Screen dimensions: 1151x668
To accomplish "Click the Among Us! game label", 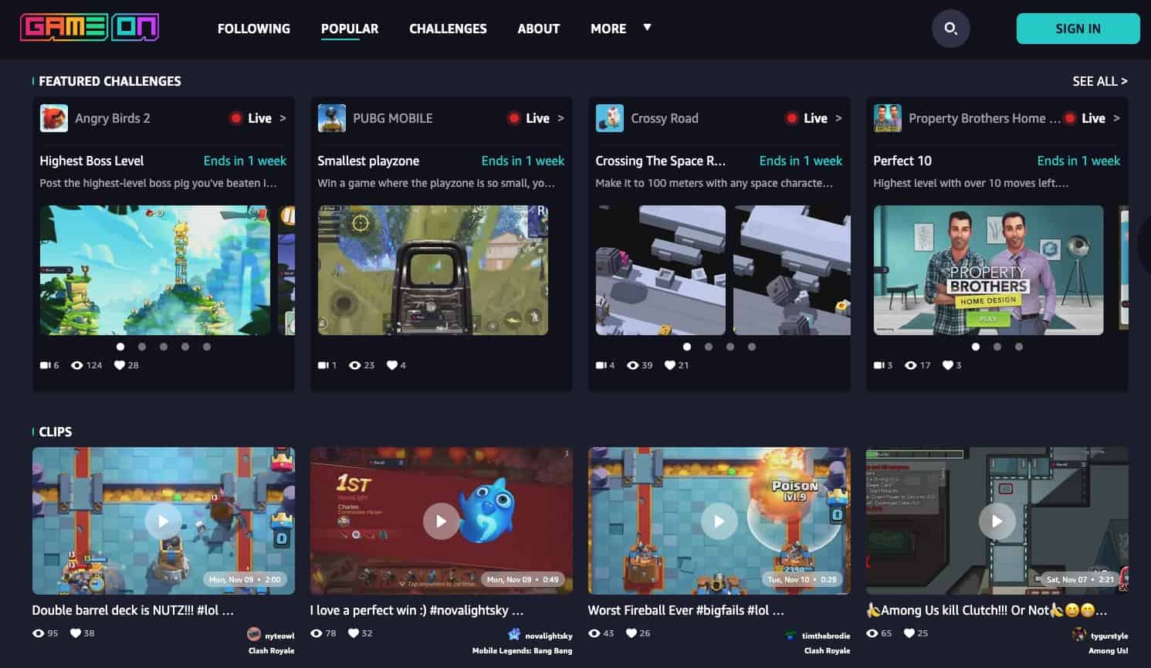I will (x=1109, y=651).
